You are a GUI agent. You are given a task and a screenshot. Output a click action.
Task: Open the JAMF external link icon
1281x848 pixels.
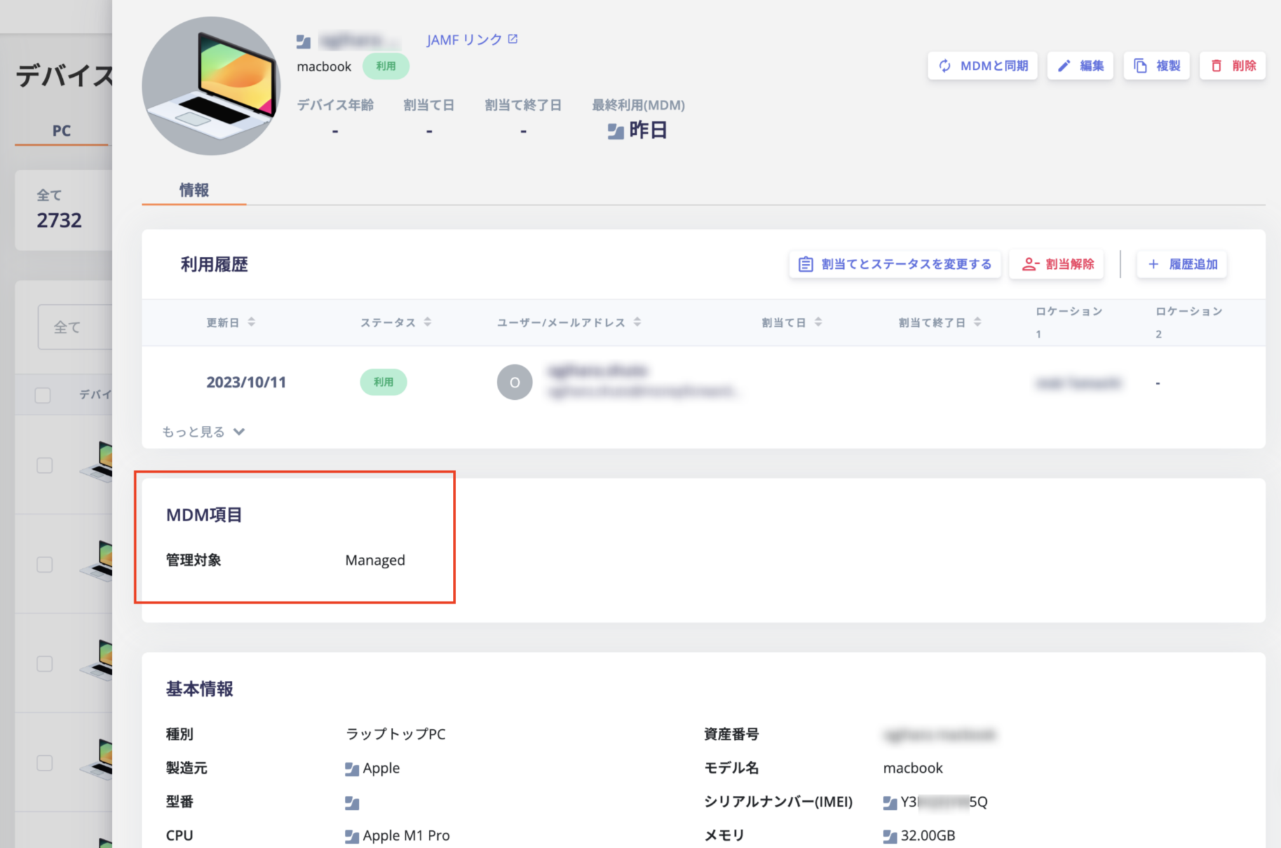[x=513, y=39]
